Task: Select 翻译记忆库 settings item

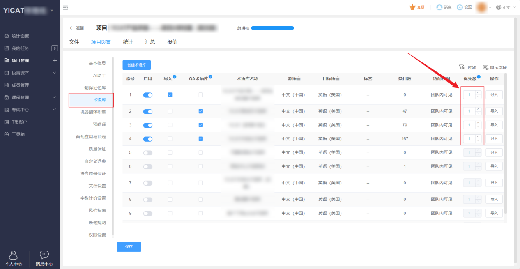Action: [x=95, y=88]
